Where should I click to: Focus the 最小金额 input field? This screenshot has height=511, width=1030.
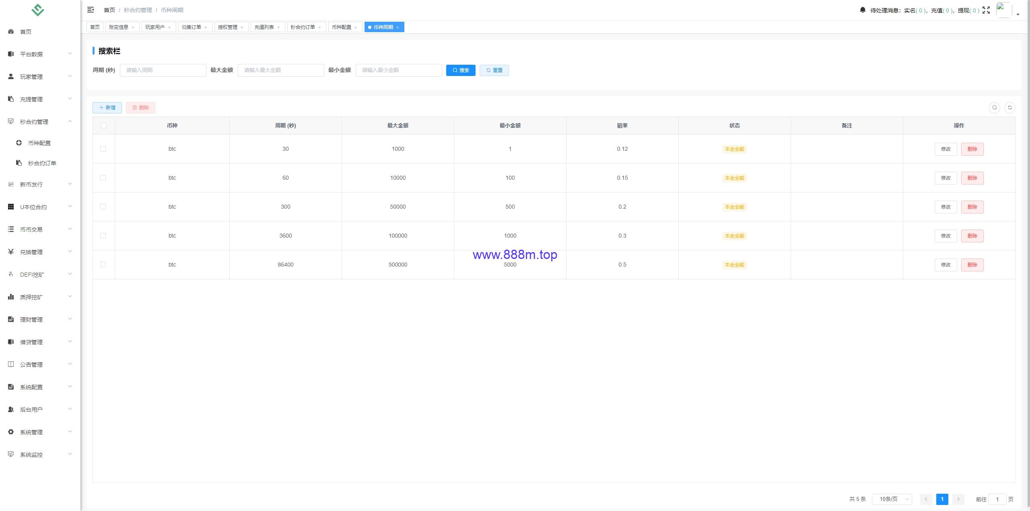[399, 70]
